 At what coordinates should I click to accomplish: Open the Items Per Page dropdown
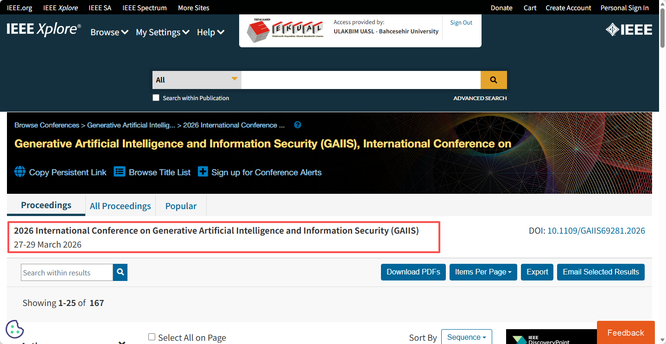[483, 272]
